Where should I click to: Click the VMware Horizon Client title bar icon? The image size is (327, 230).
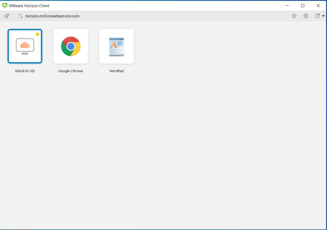[5, 6]
